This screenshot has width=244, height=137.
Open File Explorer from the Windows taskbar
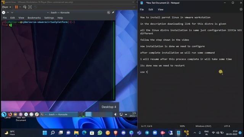pos(76,133)
